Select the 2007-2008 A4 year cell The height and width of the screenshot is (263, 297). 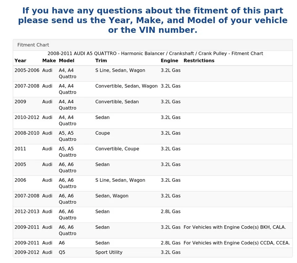click(27, 86)
